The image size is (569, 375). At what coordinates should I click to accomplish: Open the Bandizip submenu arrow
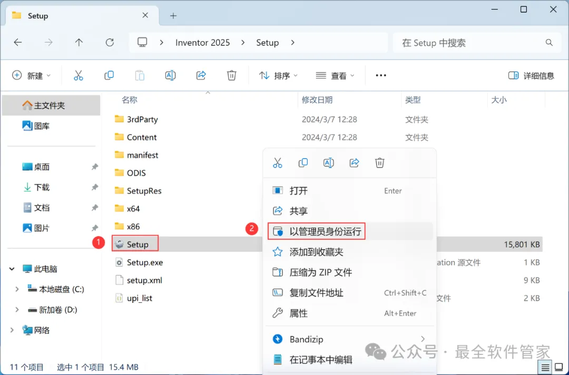click(x=423, y=339)
